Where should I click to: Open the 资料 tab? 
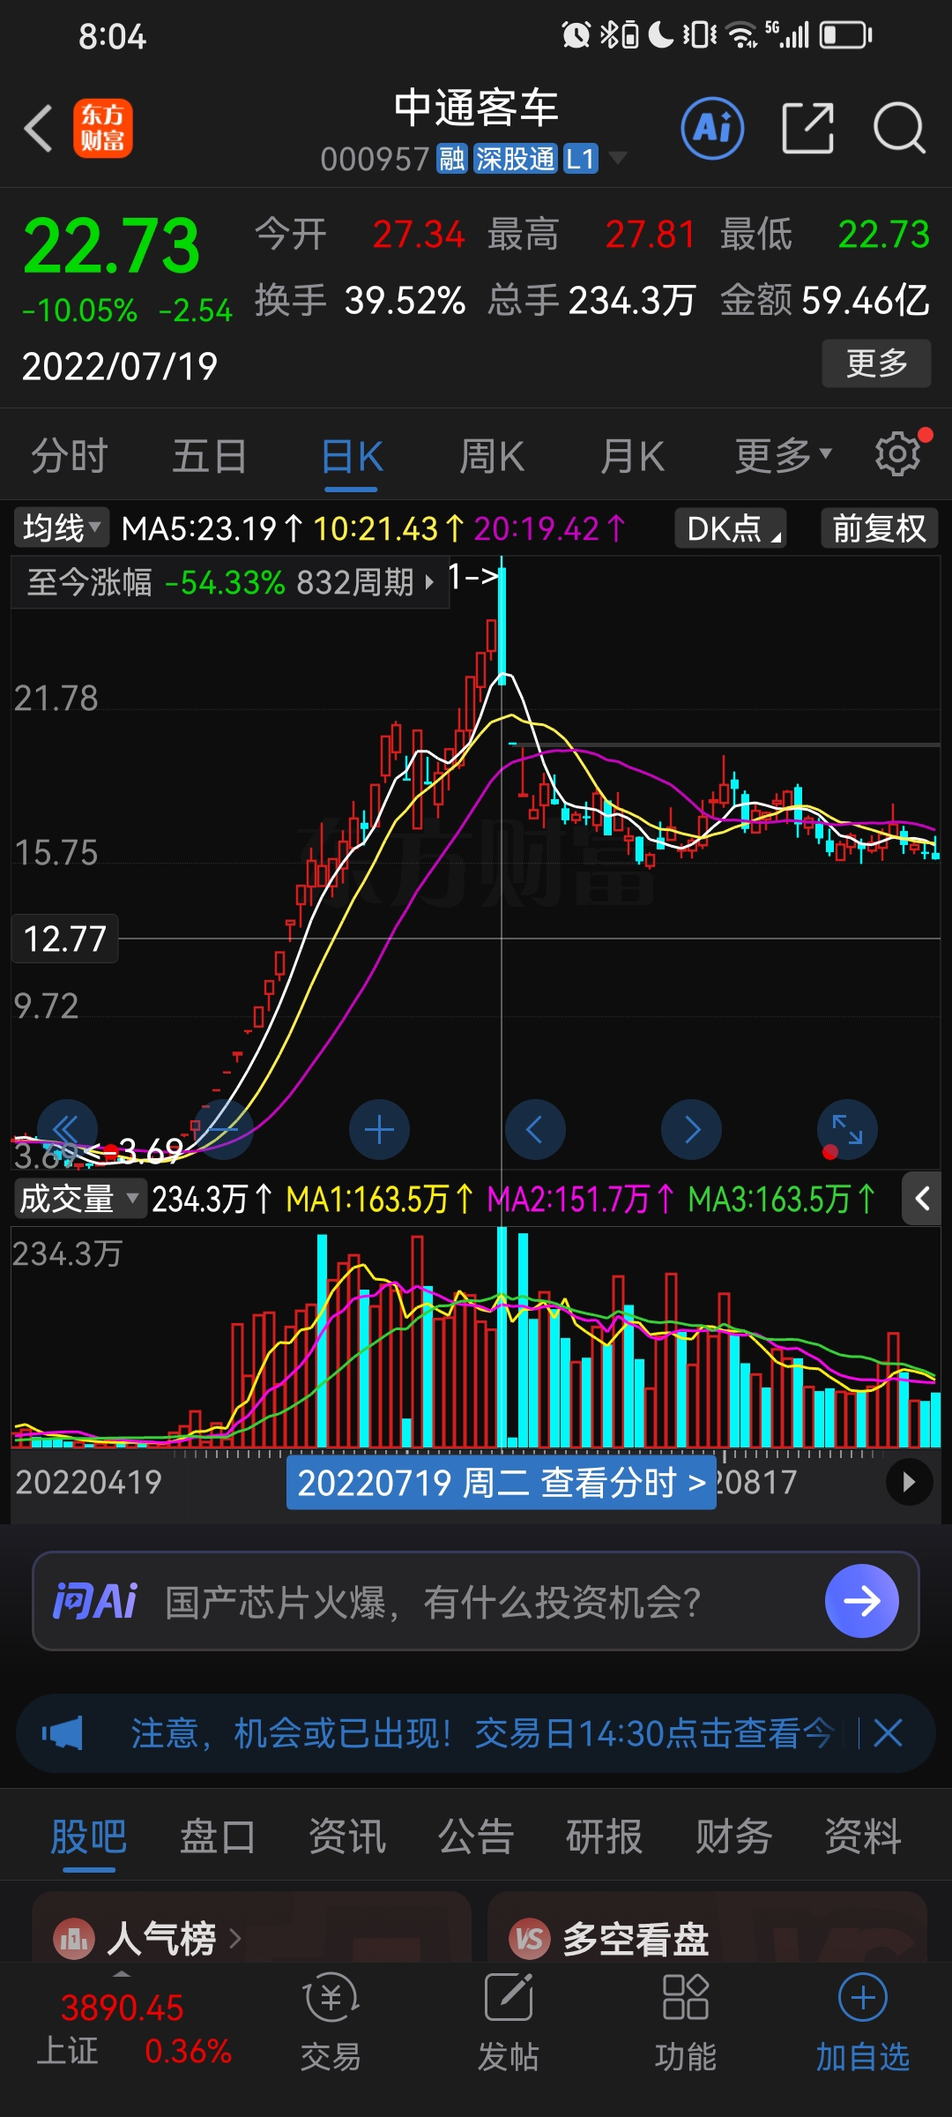pos(863,1837)
